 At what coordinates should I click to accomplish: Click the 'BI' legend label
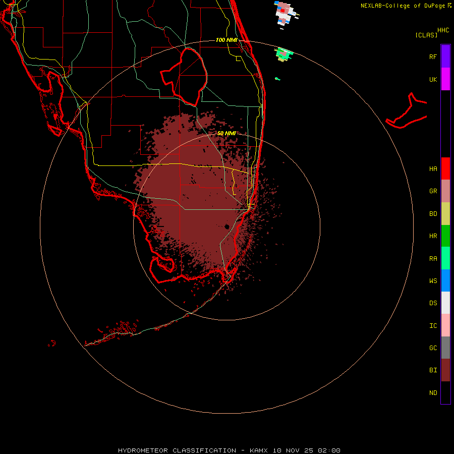[433, 370]
